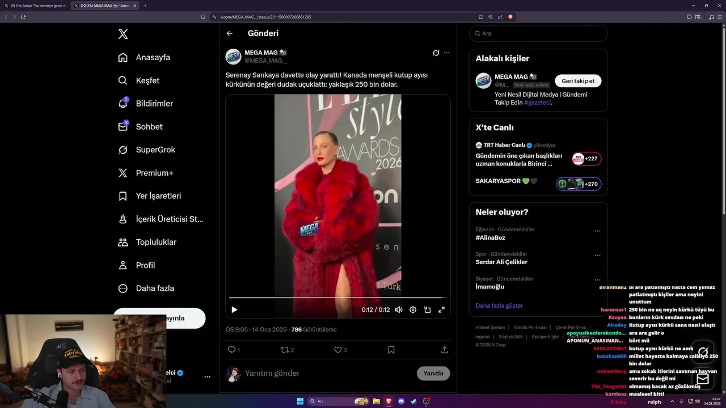Reload the page

23,17
